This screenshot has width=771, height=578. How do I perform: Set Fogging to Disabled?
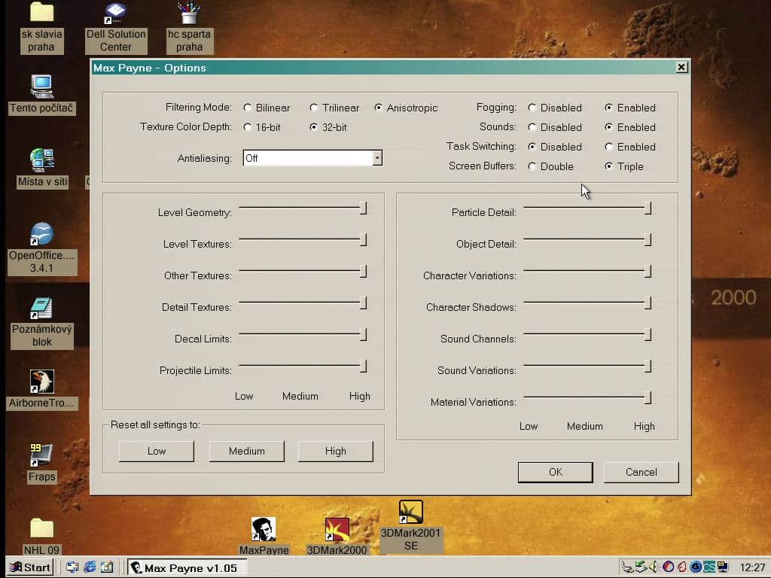pos(532,108)
